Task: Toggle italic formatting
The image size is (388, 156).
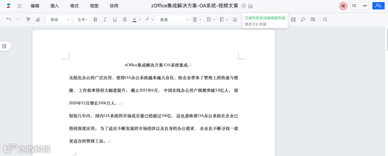Action: 105,19
